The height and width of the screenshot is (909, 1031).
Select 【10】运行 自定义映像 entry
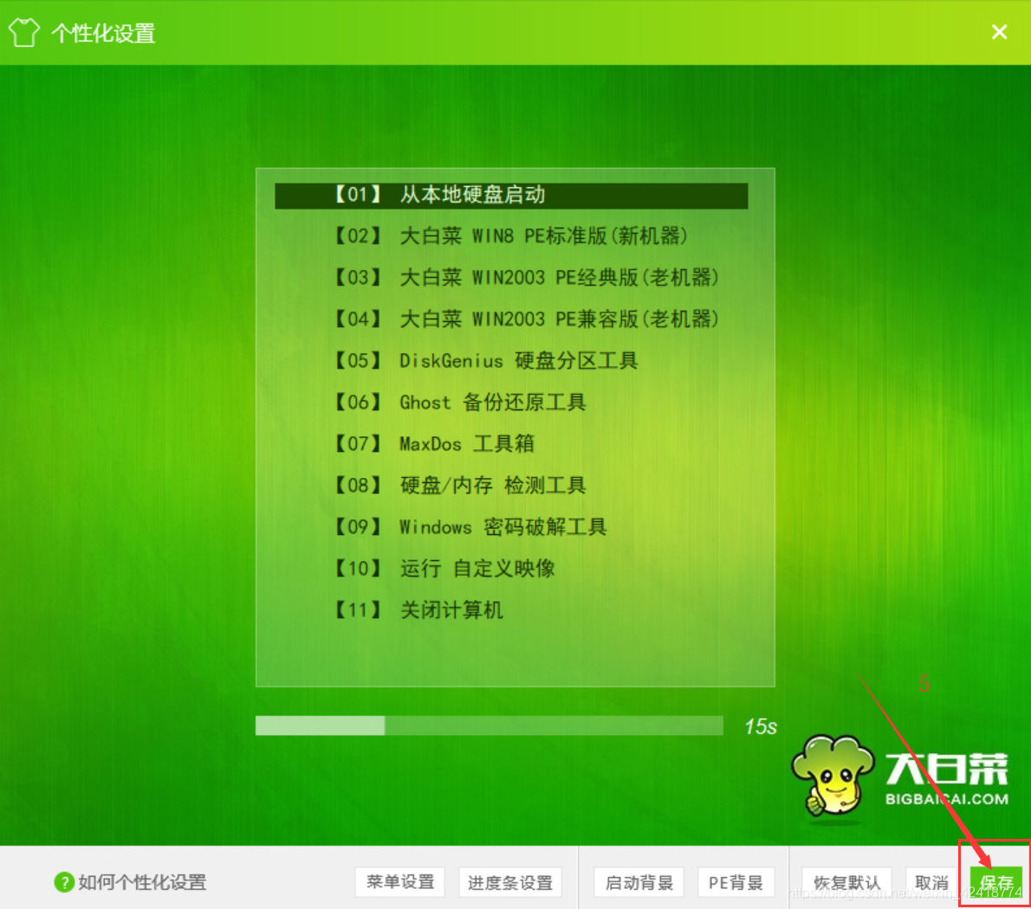(446, 569)
